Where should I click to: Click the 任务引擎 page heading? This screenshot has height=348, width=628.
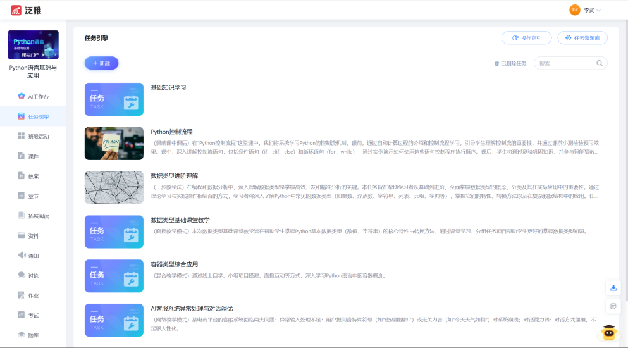[97, 39]
